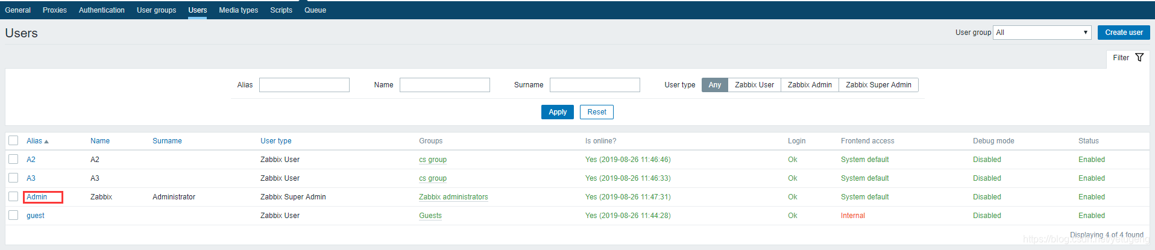
Task: Click Ok login status for A3
Action: pyautogui.click(x=793, y=178)
